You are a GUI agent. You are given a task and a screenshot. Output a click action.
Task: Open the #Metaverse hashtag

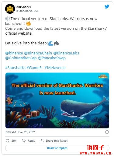pyautogui.click(x=55, y=68)
